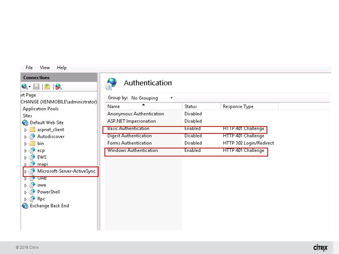Open the Help menu
The image size is (339, 254).
point(61,68)
